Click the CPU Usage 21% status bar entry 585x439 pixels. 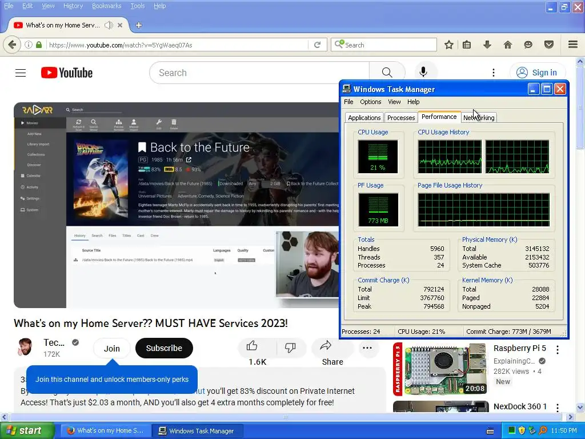(x=421, y=332)
